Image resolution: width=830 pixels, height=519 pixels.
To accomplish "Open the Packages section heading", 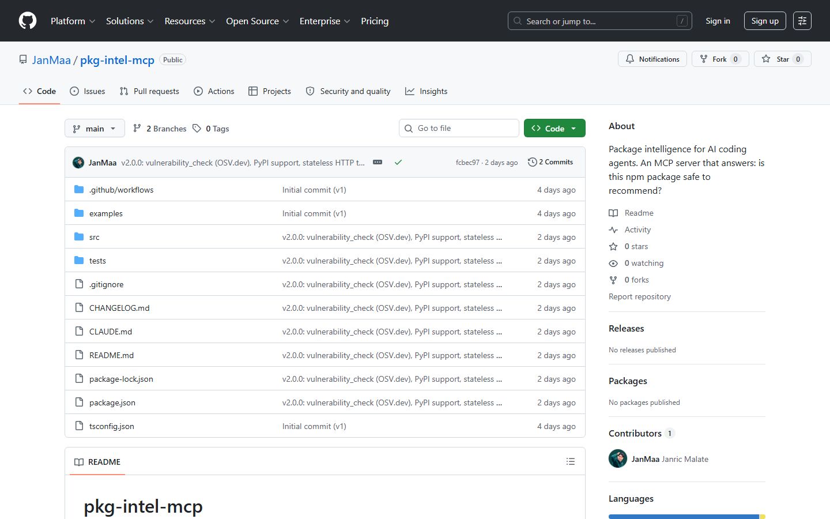I will [x=628, y=381].
